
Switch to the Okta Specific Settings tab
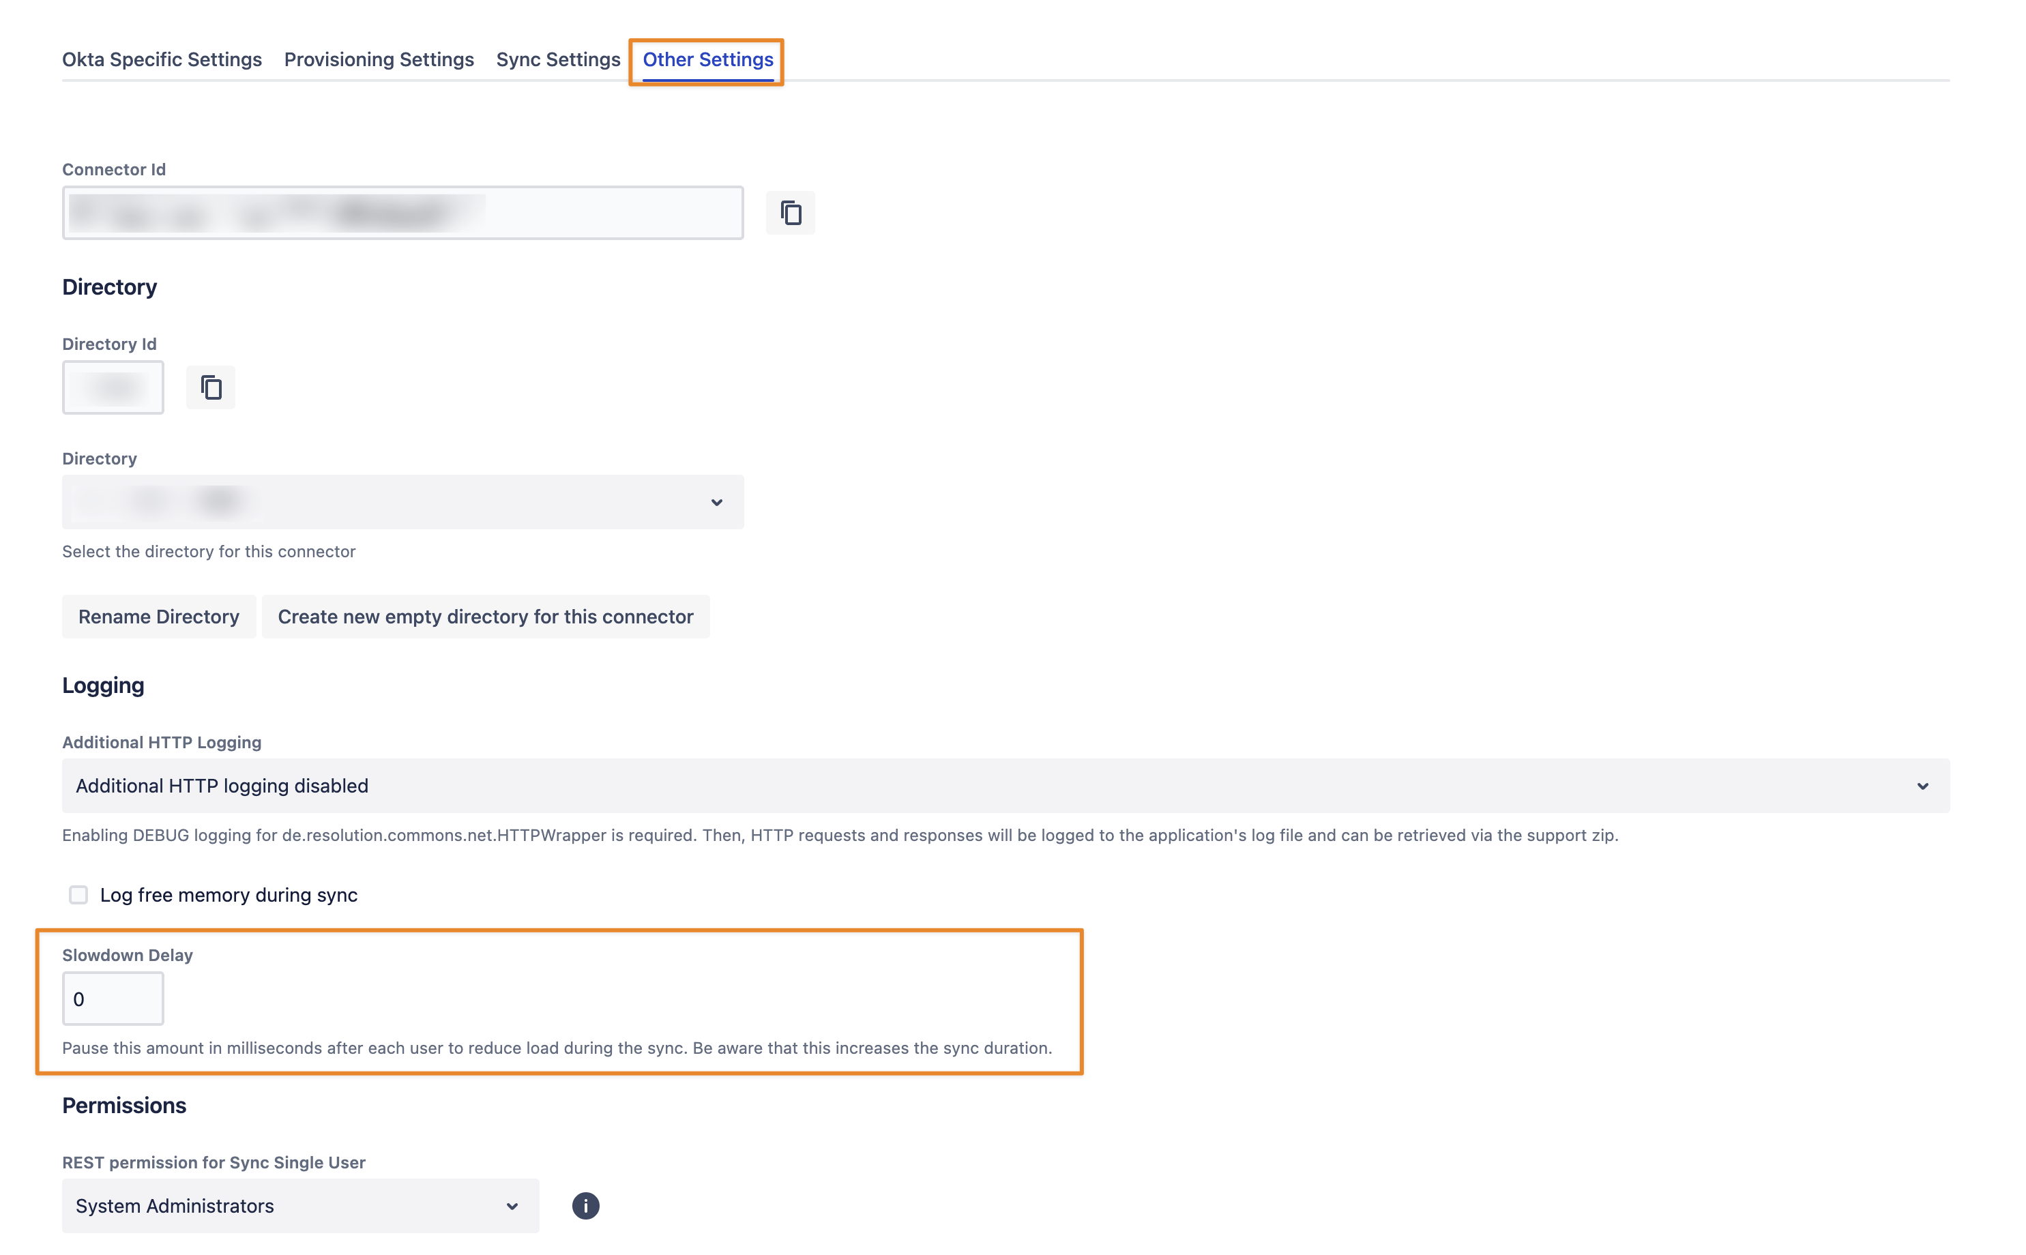(162, 59)
